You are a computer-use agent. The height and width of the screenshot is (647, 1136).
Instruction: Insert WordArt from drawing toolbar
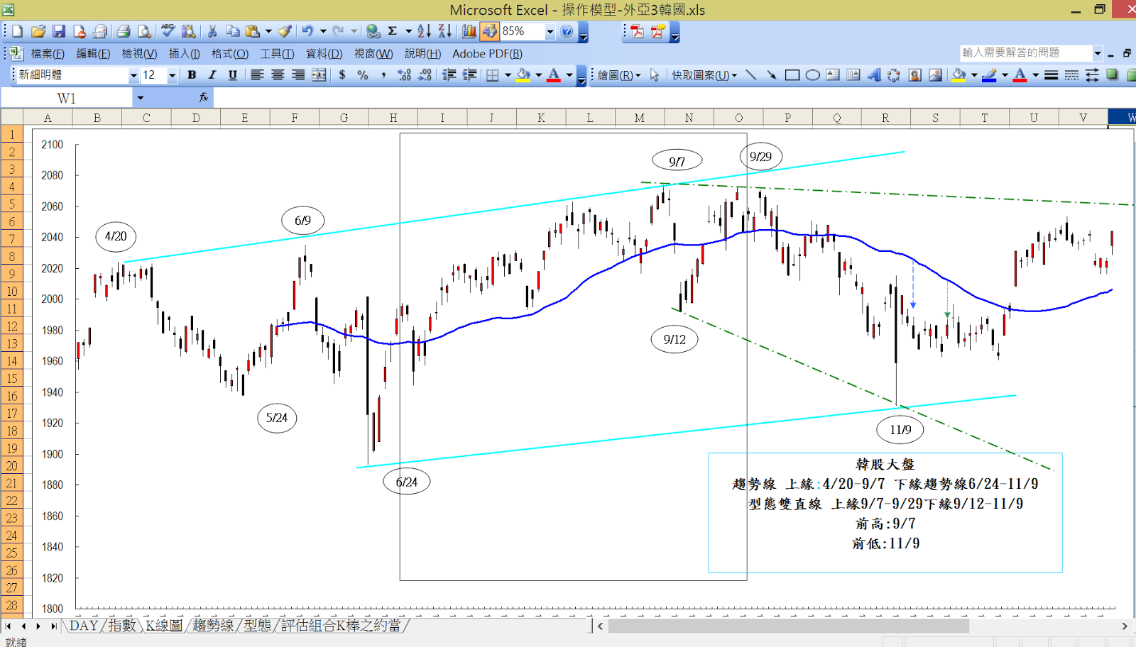874,75
